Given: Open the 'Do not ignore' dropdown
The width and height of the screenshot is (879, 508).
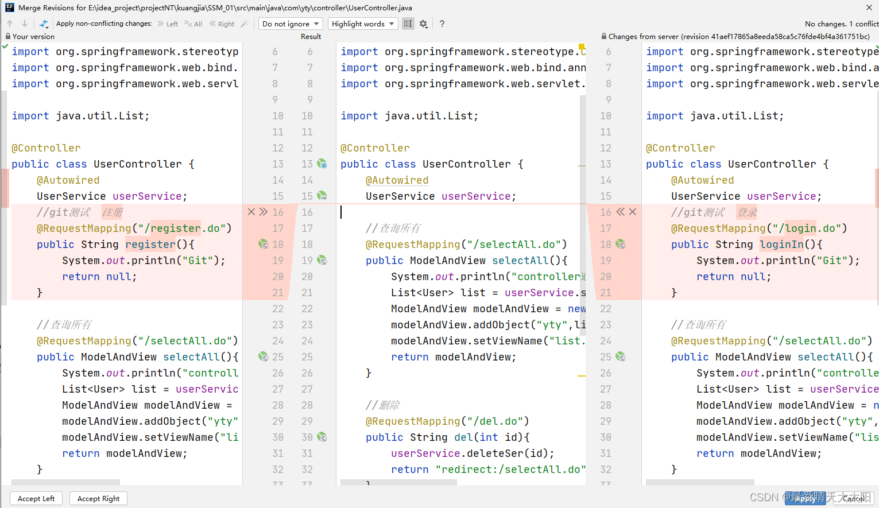Looking at the screenshot, I should 291,24.
